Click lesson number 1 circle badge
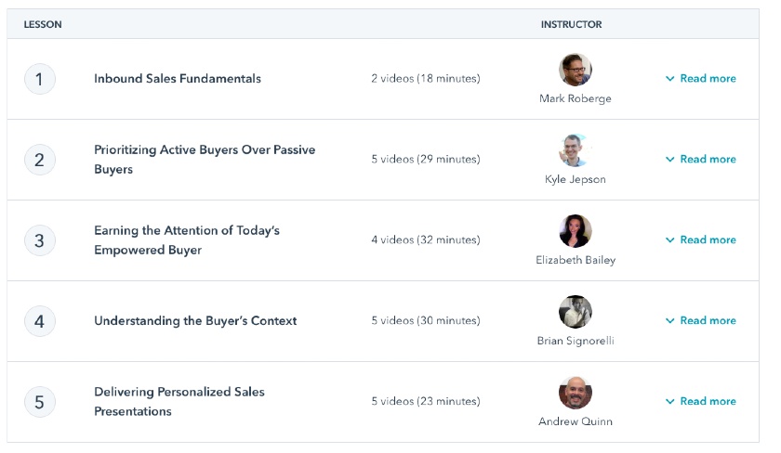 (x=39, y=79)
